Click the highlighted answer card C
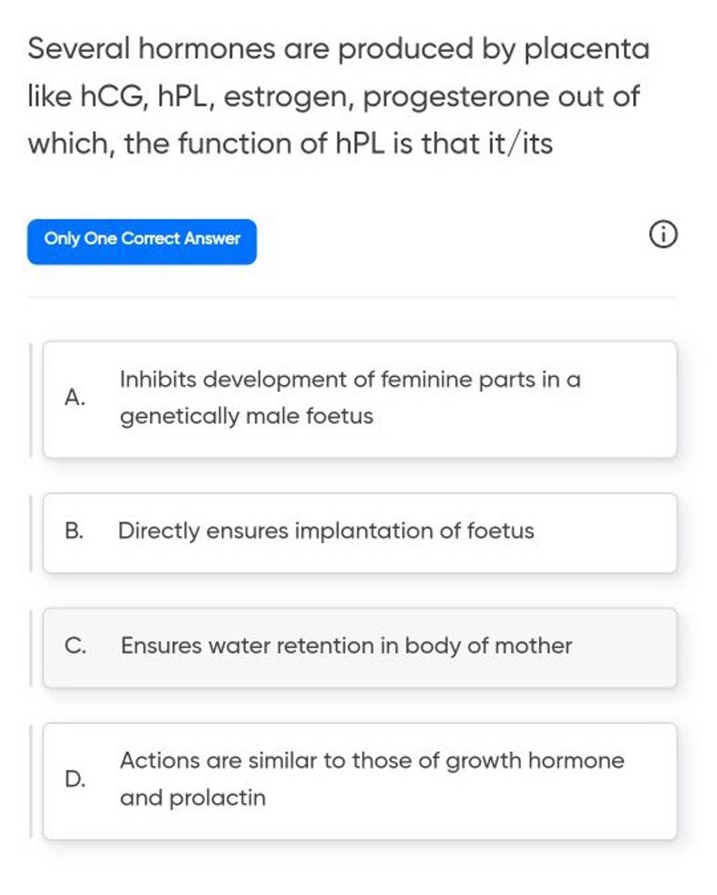 click(358, 646)
